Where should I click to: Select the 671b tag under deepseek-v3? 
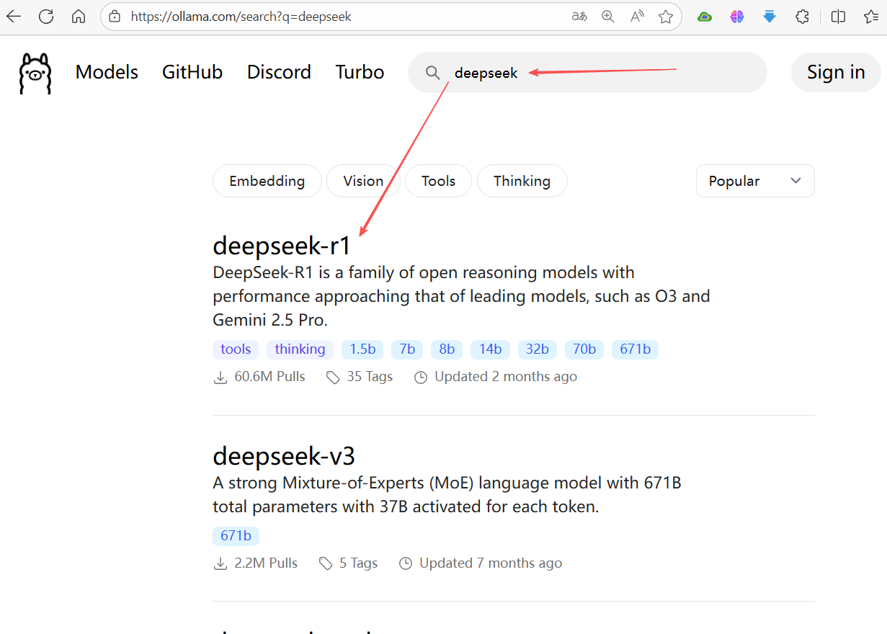point(236,536)
